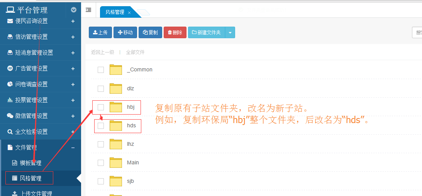Close the 风格管理 tab
The image size is (422, 196).
pyautogui.click(x=129, y=13)
